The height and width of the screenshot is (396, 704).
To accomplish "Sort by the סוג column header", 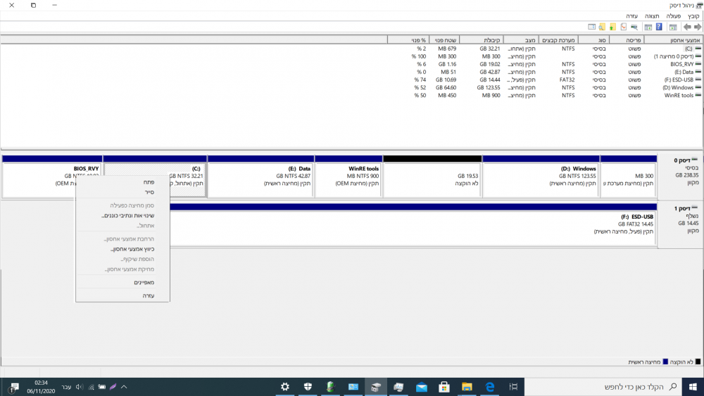I will (593, 40).
